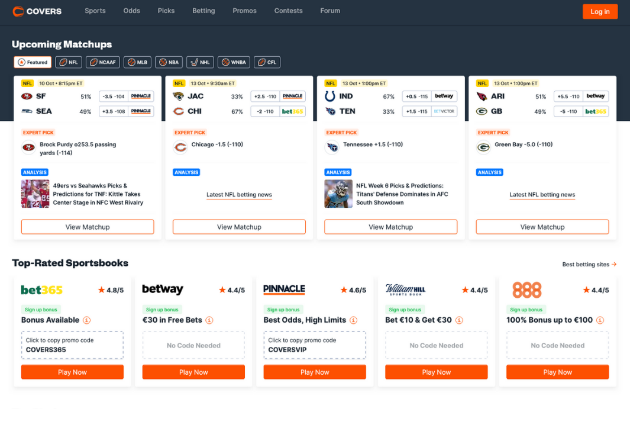Copy the COVERSVIP promo code
The width and height of the screenshot is (630, 444).
coord(315,345)
